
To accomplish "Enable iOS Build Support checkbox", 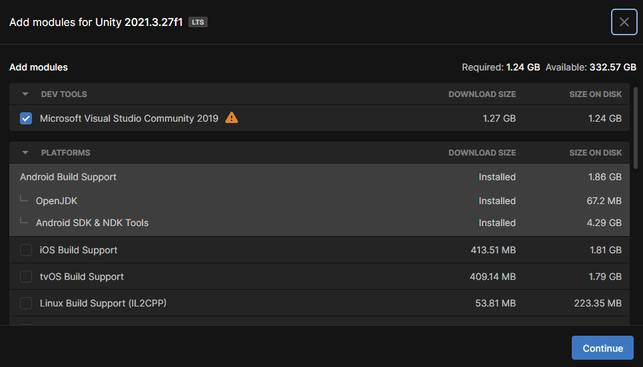I will (x=26, y=250).
